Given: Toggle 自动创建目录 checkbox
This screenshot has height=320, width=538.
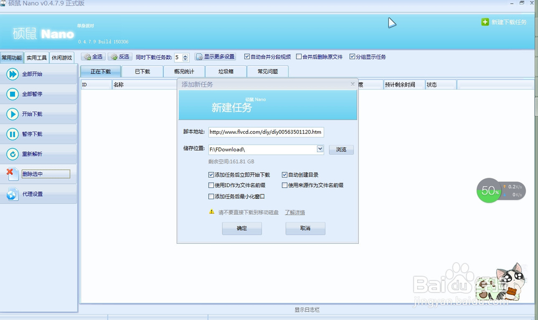Looking at the screenshot, I should [x=285, y=175].
